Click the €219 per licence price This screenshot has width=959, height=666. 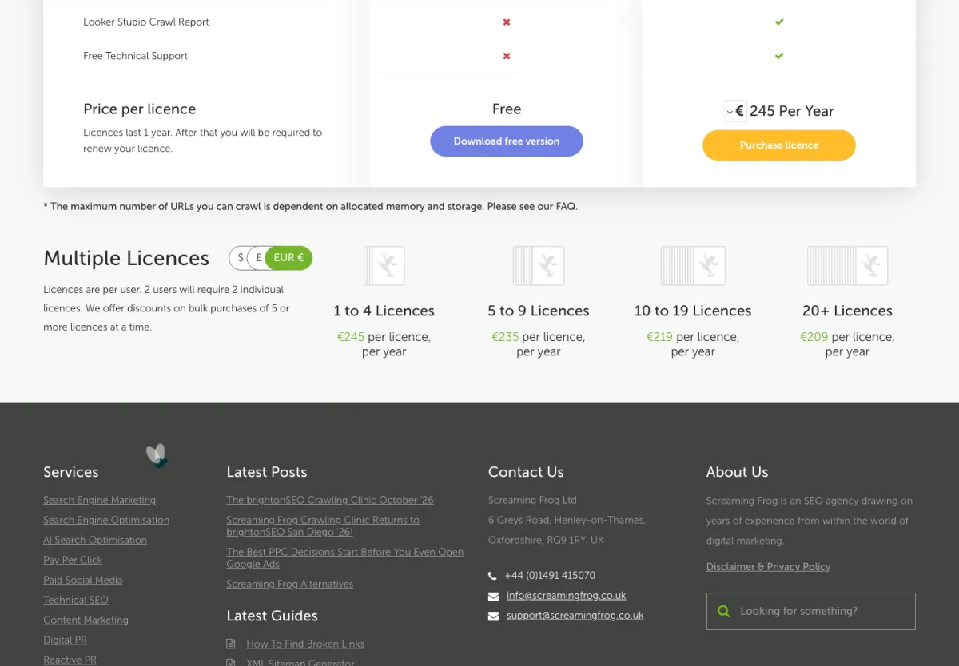point(659,336)
